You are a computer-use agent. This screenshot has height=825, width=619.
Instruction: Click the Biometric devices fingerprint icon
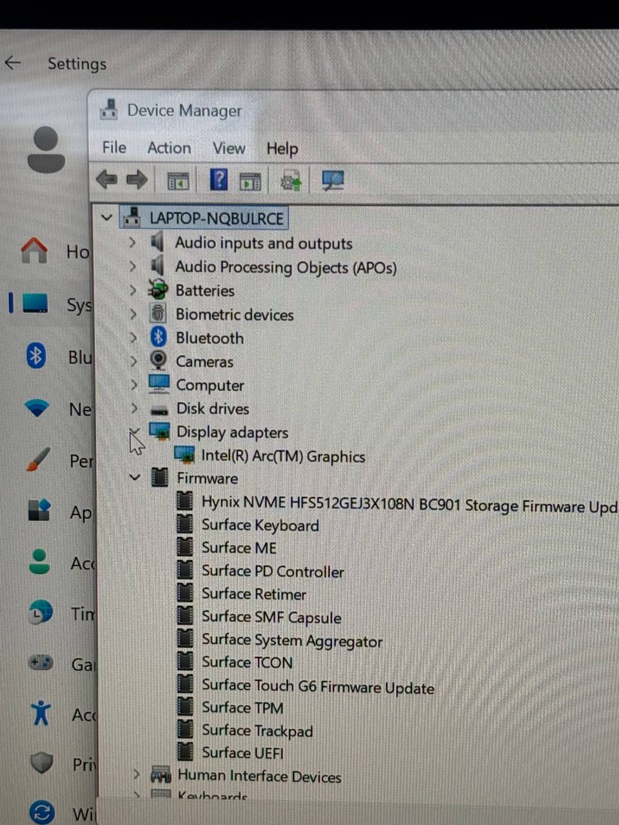point(158,314)
